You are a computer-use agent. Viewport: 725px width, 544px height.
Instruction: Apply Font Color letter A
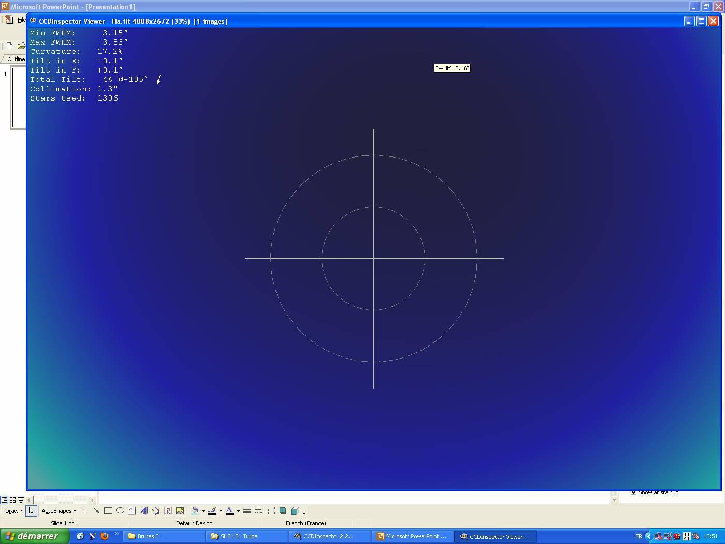(229, 511)
